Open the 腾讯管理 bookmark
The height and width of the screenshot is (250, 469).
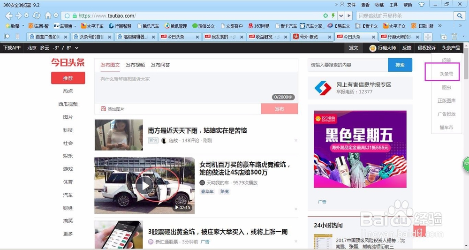tap(175, 26)
